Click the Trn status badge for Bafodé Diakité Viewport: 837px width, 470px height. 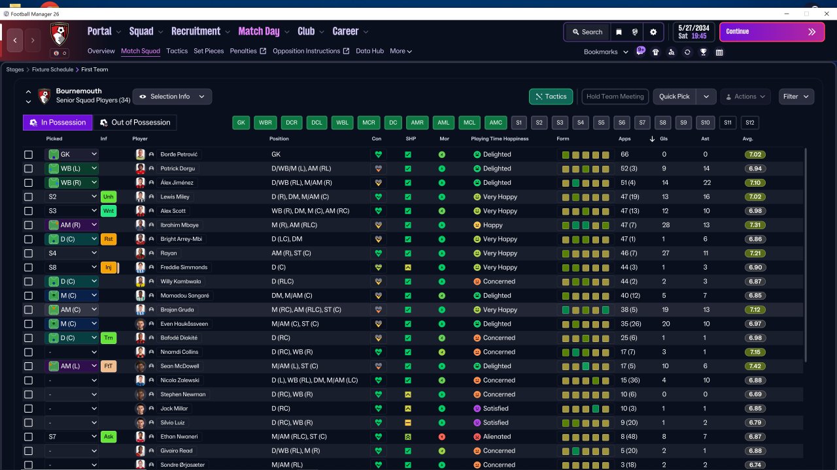pos(109,338)
